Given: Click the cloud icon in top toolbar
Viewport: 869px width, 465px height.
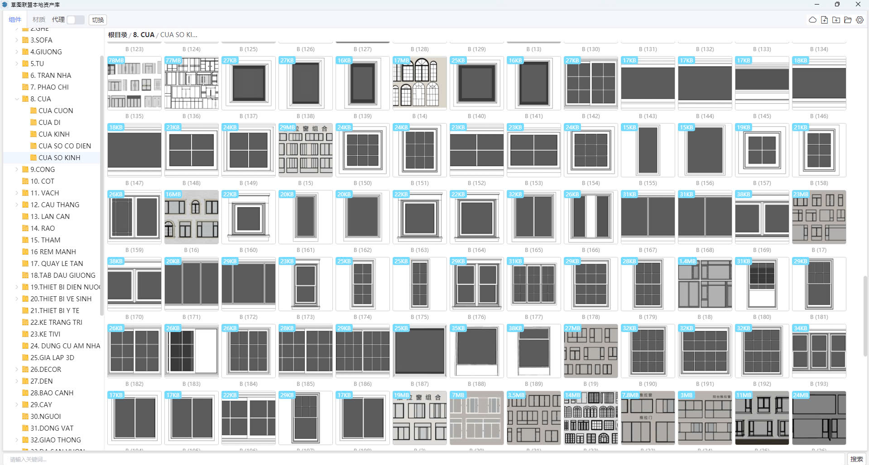Looking at the screenshot, I should point(812,20).
